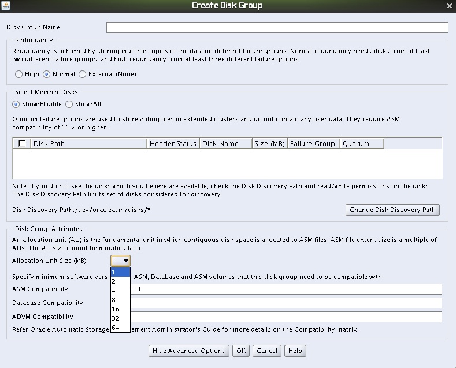Click the Database Compatibility input field
This screenshot has height=368, width=456.
pyautogui.click(x=286, y=303)
